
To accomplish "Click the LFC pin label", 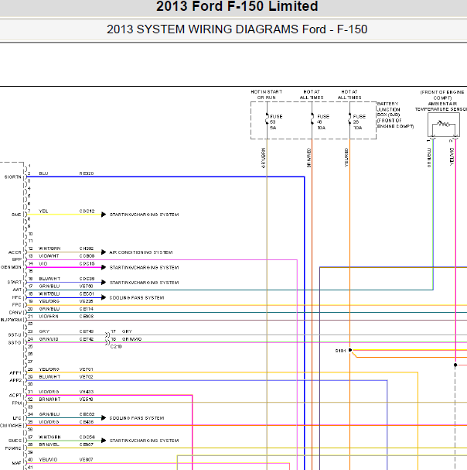I will (x=17, y=418).
